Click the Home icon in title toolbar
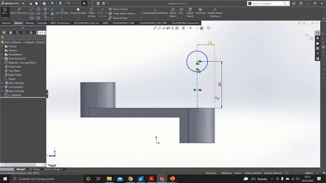The height and width of the screenshot is (183, 326). click(31, 4)
